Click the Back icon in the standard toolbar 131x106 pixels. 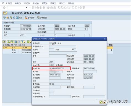point(38,7)
